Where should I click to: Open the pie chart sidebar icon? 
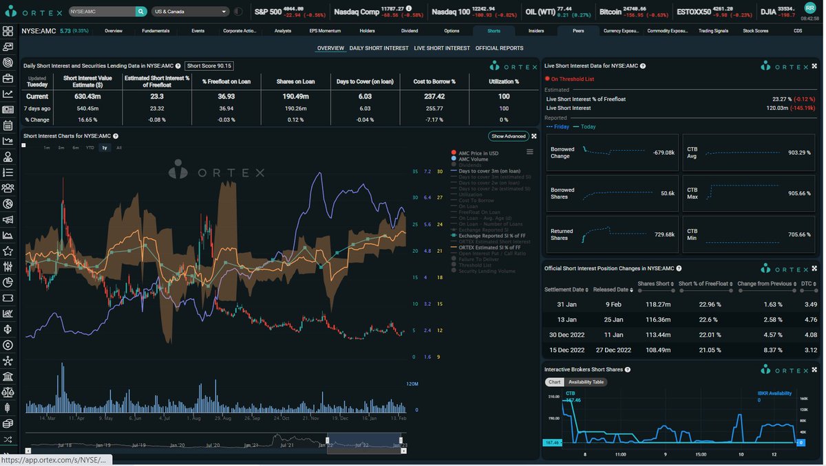pyautogui.click(x=8, y=282)
